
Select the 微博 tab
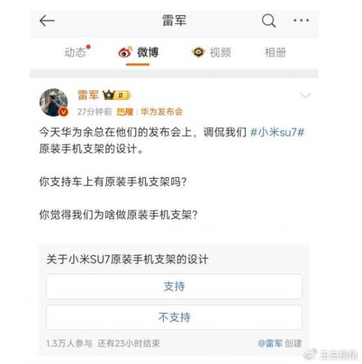148,52
